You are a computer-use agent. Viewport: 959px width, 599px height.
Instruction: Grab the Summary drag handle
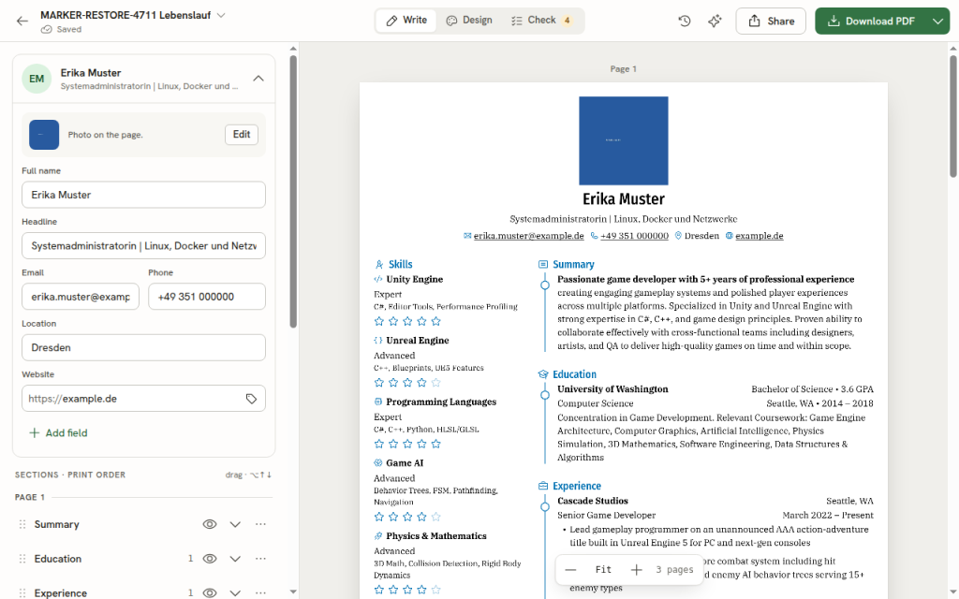[x=22, y=524]
